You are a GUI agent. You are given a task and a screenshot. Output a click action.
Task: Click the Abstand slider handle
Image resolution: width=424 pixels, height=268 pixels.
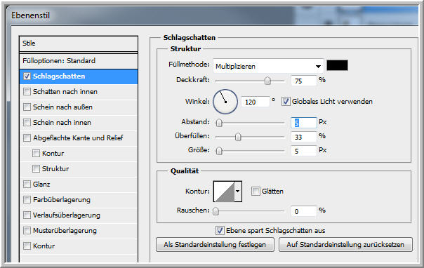[219, 123]
